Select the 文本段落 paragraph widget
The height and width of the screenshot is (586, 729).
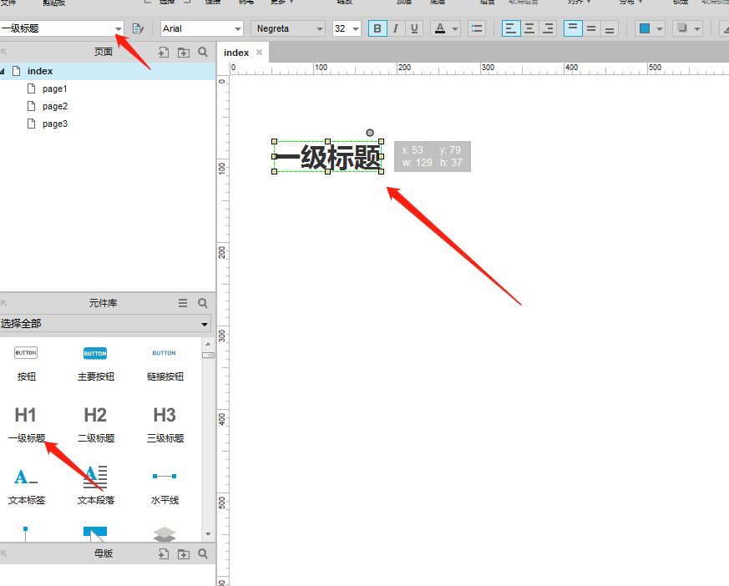tap(95, 486)
